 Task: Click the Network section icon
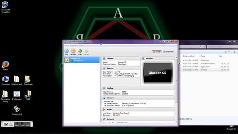pyautogui.click(x=104, y=119)
